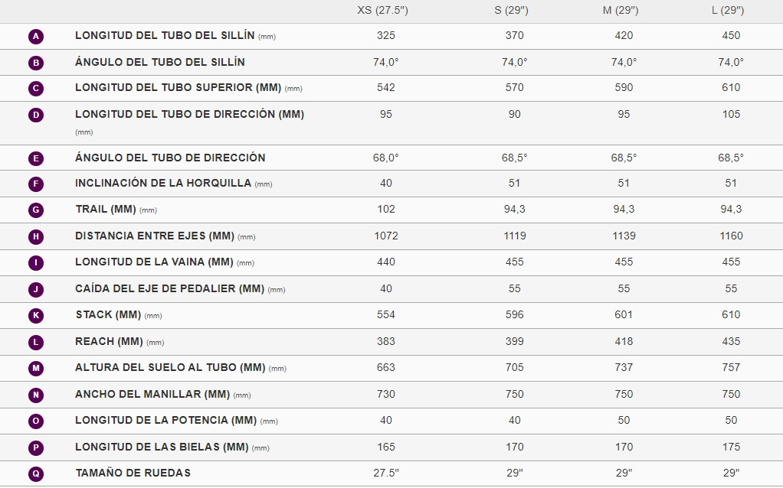783x488 pixels.
Task: Choose the S (29") size column header
Action: pyautogui.click(x=511, y=11)
